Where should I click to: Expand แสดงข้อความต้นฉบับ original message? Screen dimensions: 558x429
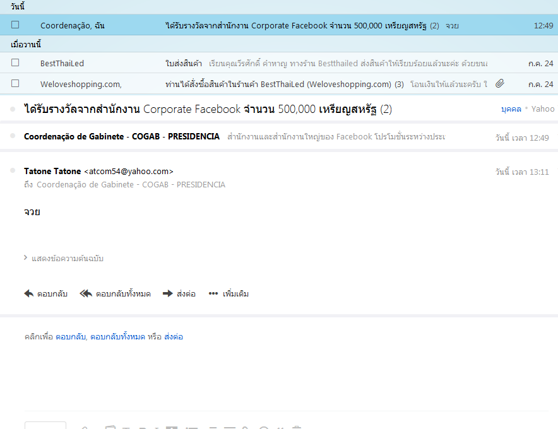click(64, 258)
